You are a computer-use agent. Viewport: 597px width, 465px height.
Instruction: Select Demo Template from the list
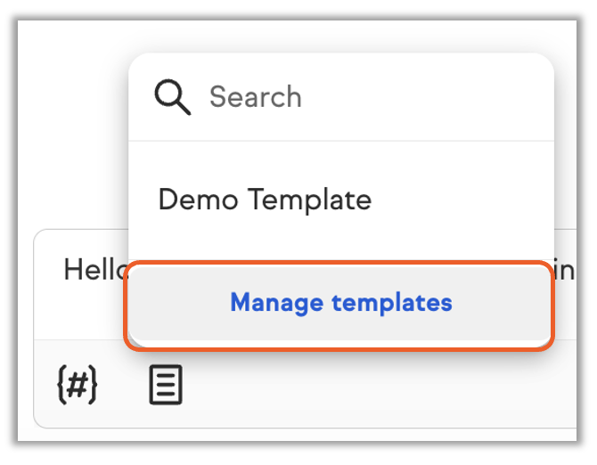coord(265,199)
